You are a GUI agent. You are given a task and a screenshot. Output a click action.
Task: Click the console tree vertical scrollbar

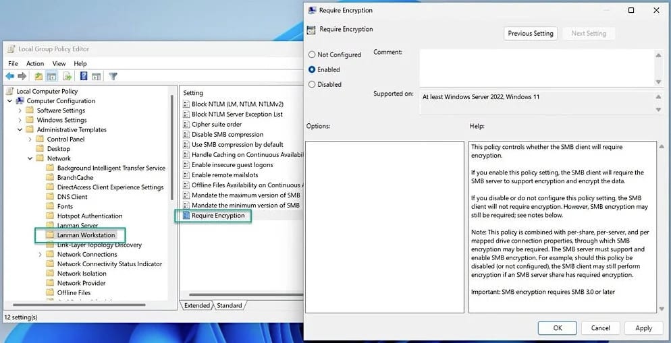pyautogui.click(x=172, y=148)
